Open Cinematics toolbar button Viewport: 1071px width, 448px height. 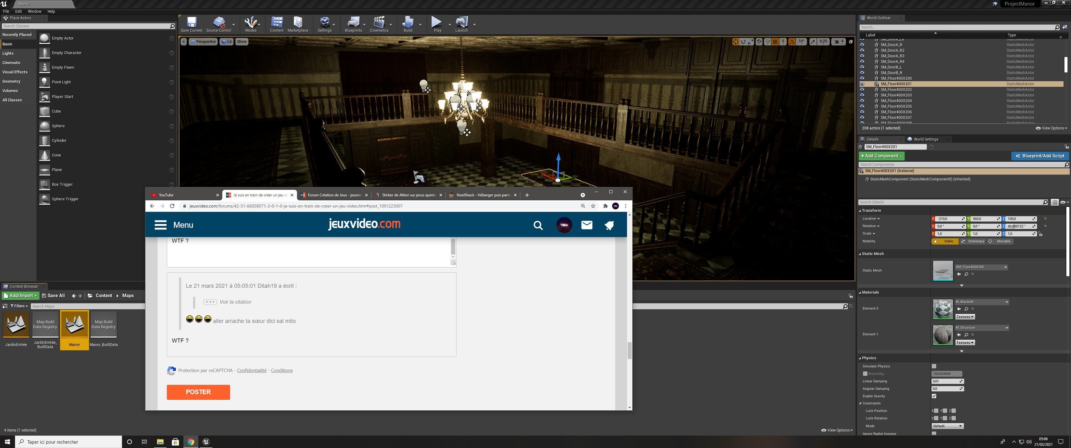point(379,24)
